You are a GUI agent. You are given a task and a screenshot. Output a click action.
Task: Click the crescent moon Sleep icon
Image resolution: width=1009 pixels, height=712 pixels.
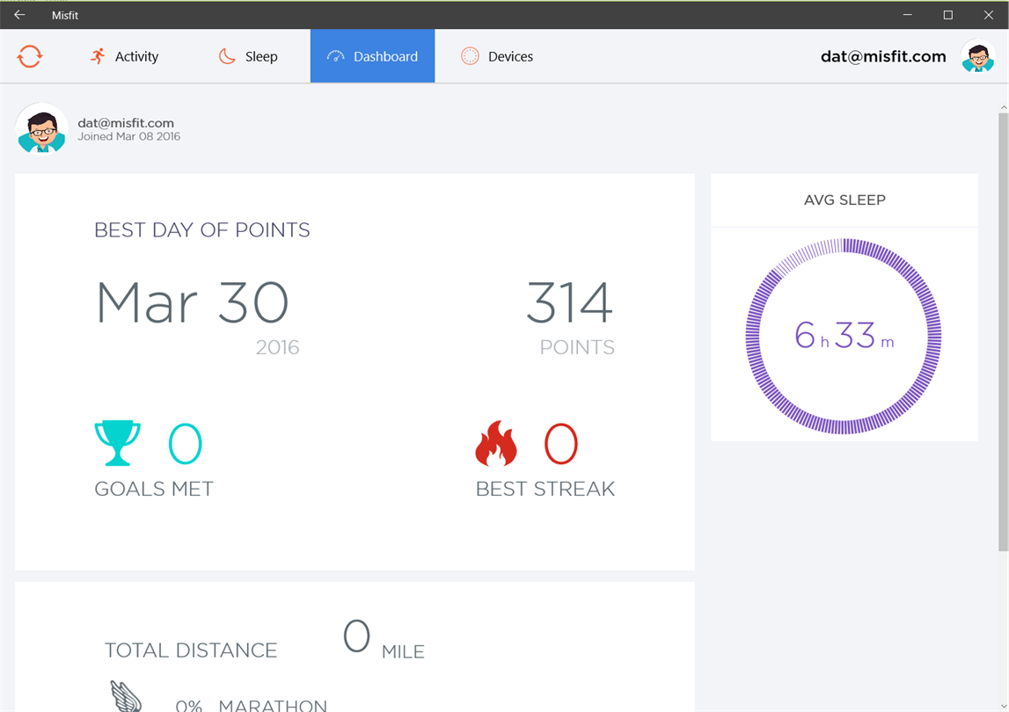tap(226, 56)
